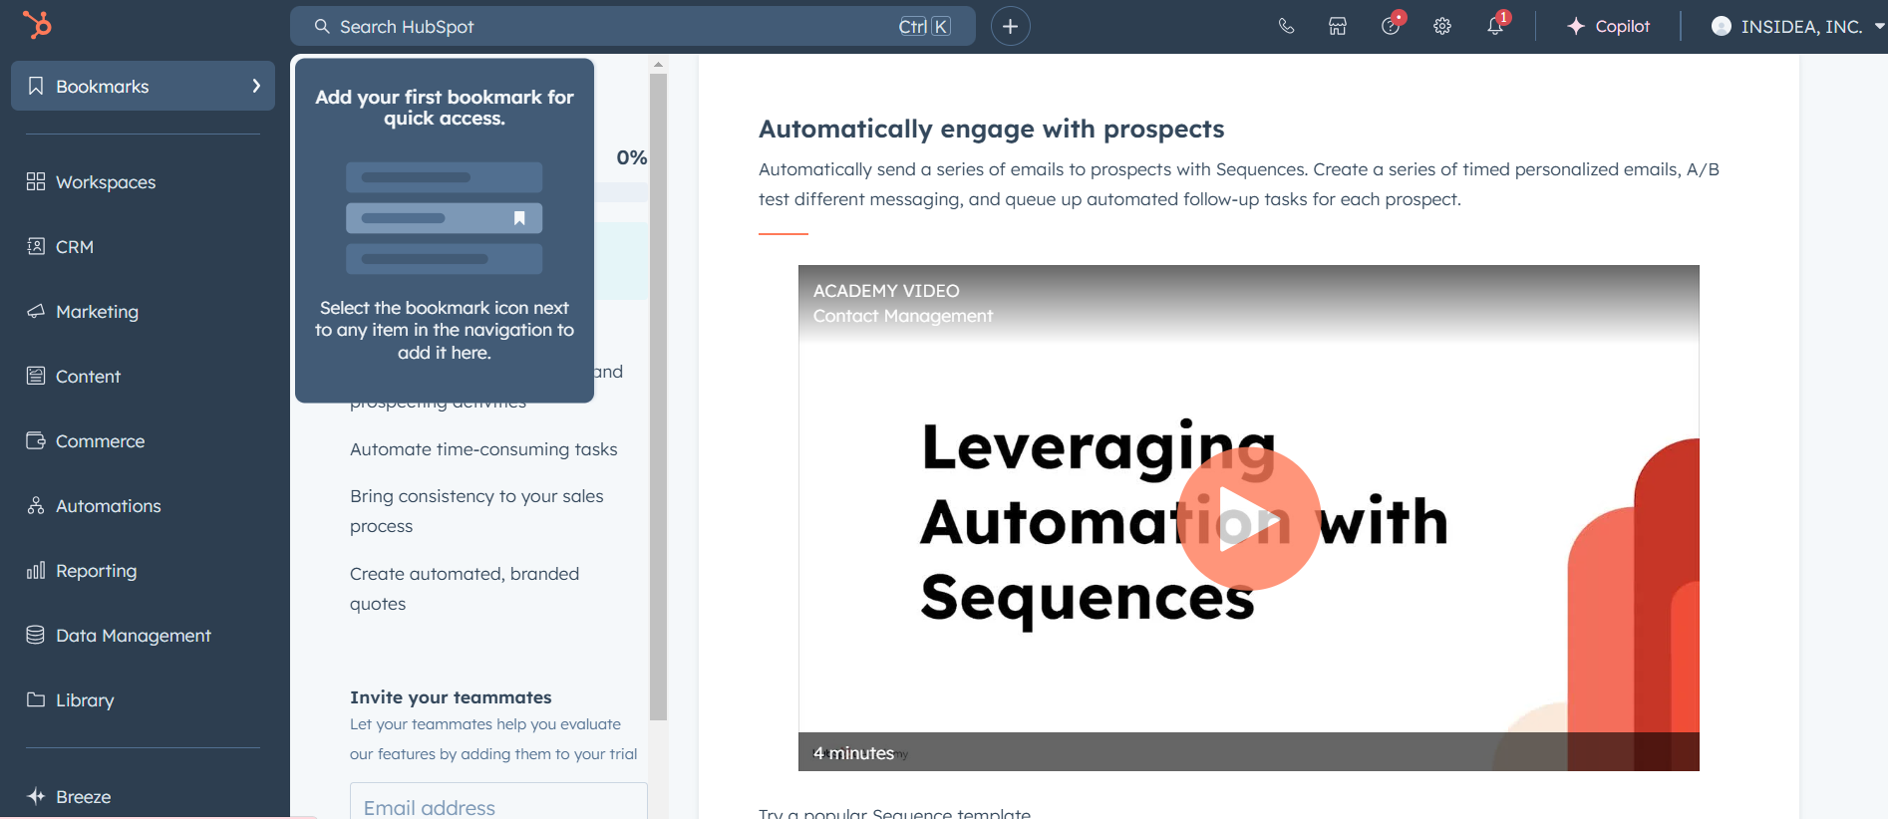Image resolution: width=1888 pixels, height=819 pixels.
Task: Click the 'ACADEMY VIDEO' label
Action: 886,291
